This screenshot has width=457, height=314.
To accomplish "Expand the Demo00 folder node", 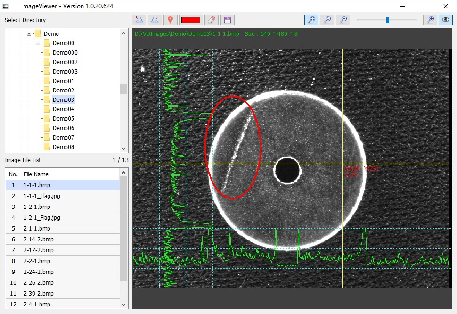I will click(x=38, y=43).
